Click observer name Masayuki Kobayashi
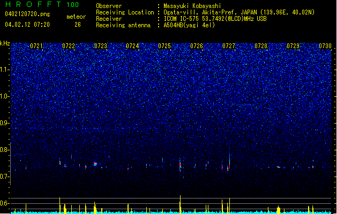Image resolution: width=337 pixels, height=214 pixels. (x=192, y=6)
